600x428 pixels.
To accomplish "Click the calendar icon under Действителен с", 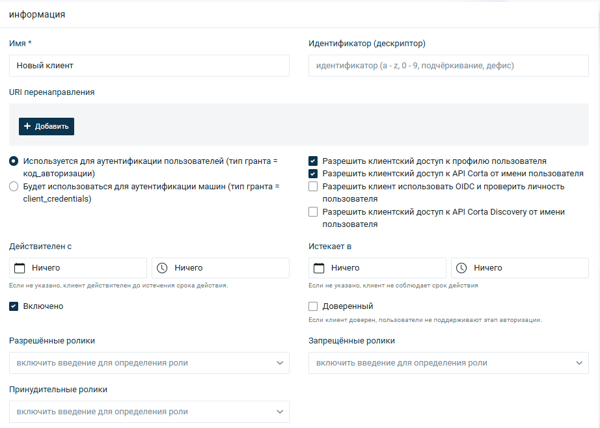I will click(x=20, y=268).
